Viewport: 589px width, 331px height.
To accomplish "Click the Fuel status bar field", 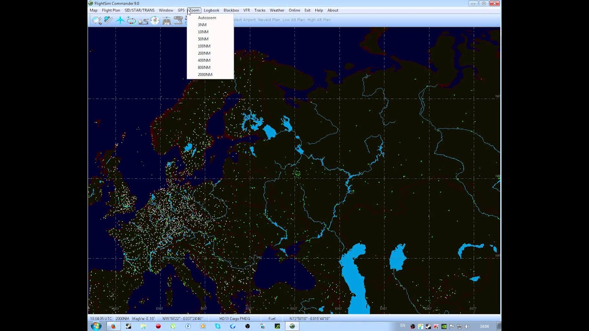I will click(x=272, y=319).
